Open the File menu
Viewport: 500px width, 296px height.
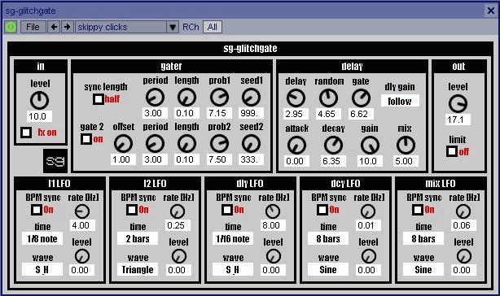pos(33,27)
